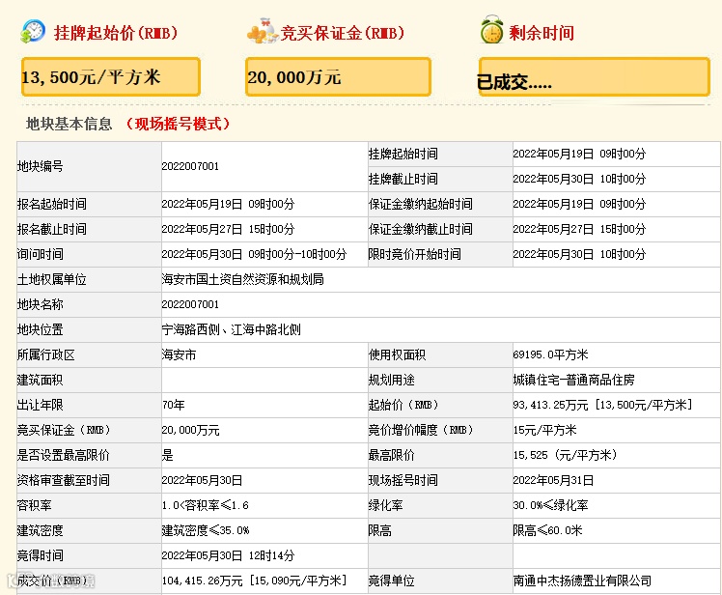
Task: Click the 竞得单位 label cell
Action: pyautogui.click(x=440, y=581)
